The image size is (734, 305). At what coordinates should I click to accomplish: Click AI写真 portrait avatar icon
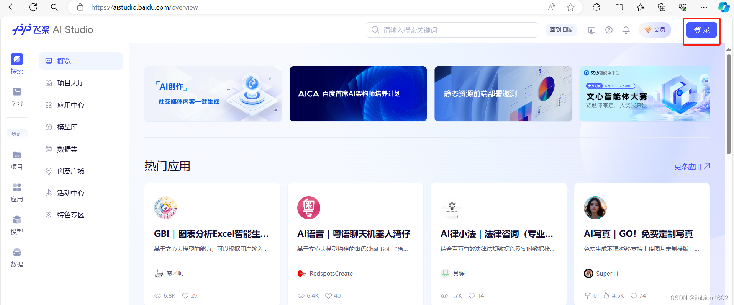click(x=595, y=208)
